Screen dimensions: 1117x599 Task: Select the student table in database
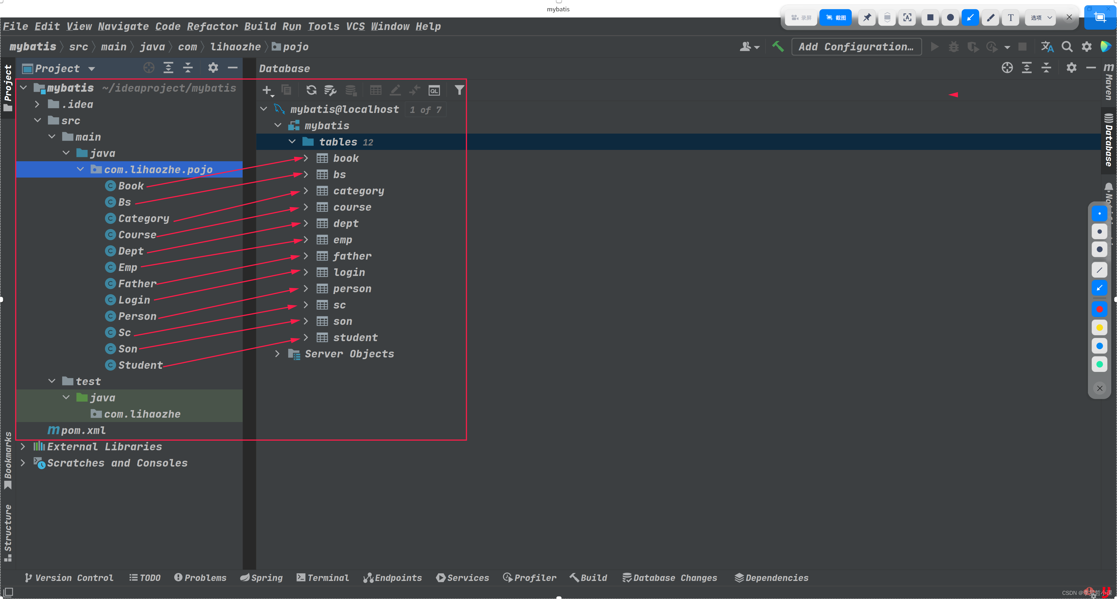(355, 337)
